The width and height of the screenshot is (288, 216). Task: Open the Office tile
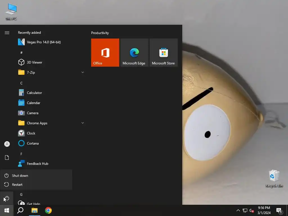(105, 53)
